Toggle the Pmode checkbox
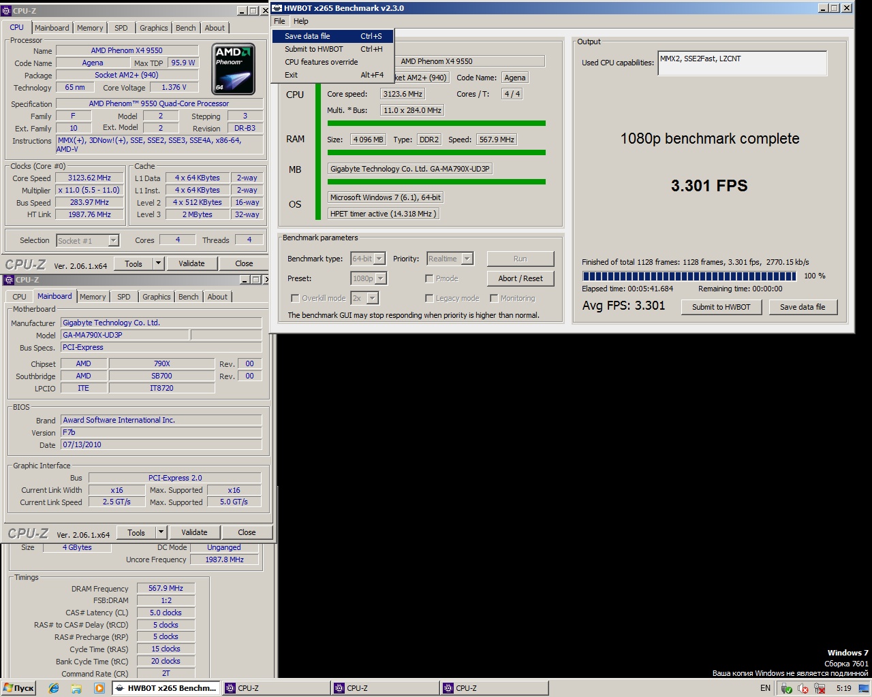This screenshot has width=872, height=697. (429, 278)
